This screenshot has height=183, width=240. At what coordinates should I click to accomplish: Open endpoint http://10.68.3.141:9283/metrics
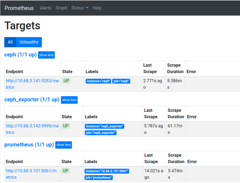[x=32, y=84]
